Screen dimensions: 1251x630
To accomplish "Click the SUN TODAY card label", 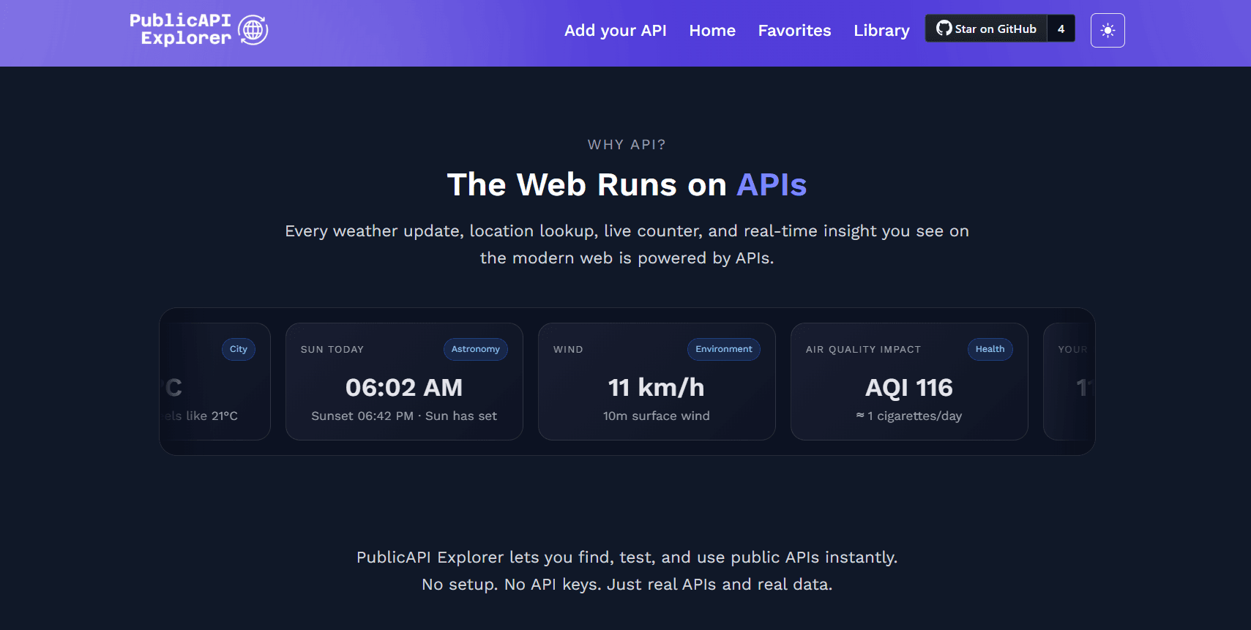I will [x=332, y=350].
